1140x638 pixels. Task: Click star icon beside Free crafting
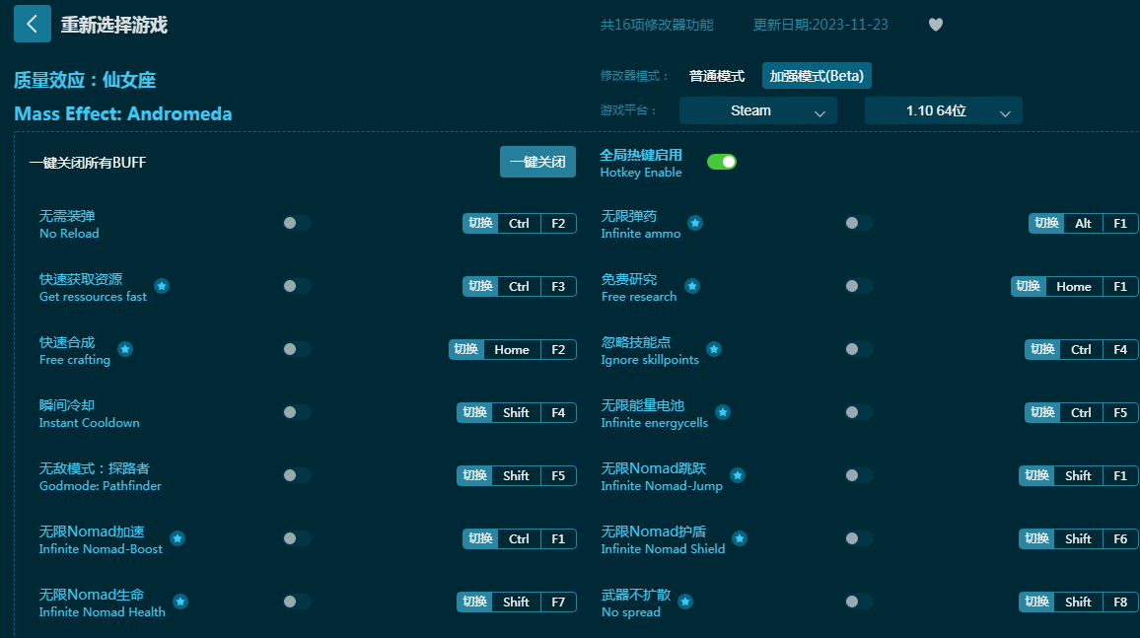(x=125, y=349)
